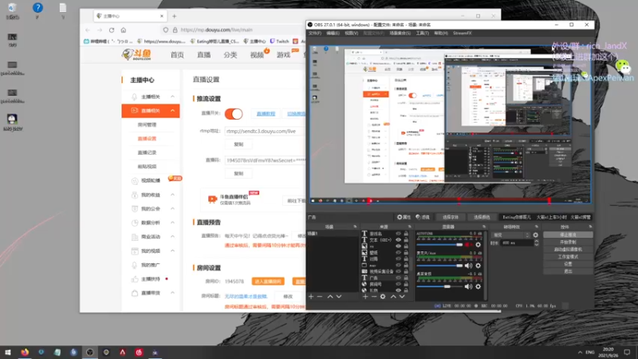638x359 pixels.
Task: Open the 工具(T) menu in OBS
Action: (422, 34)
